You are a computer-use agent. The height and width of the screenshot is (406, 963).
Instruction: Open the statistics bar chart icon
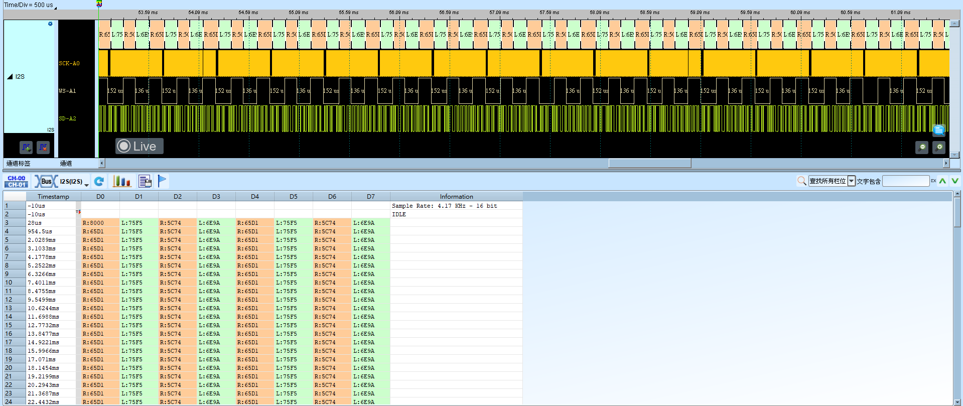122,181
